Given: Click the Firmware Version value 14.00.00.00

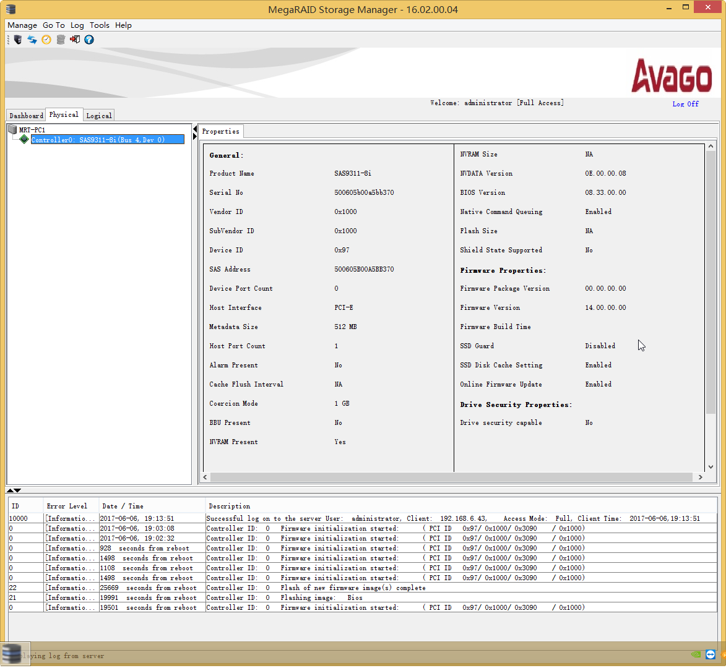Looking at the screenshot, I should [605, 307].
